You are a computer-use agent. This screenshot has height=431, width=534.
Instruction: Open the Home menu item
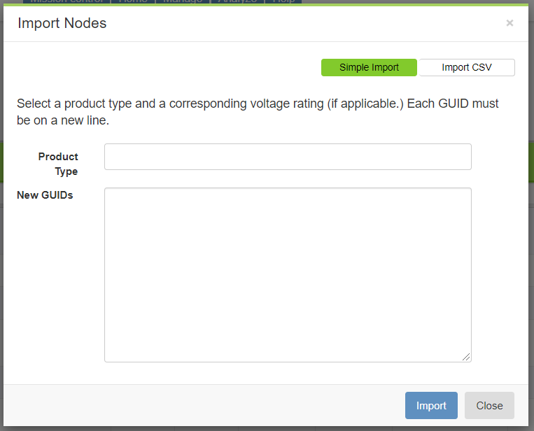click(133, 2)
